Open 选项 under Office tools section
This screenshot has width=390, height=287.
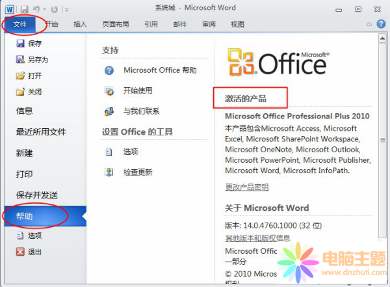(x=131, y=152)
